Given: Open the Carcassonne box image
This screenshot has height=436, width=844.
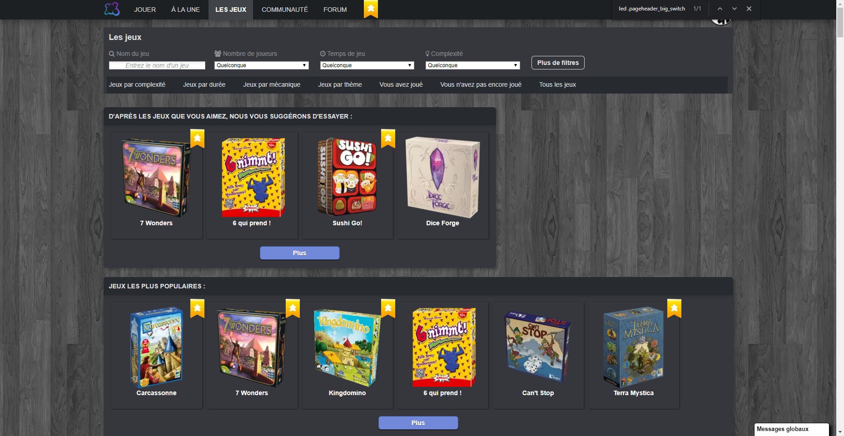Looking at the screenshot, I should 156,347.
